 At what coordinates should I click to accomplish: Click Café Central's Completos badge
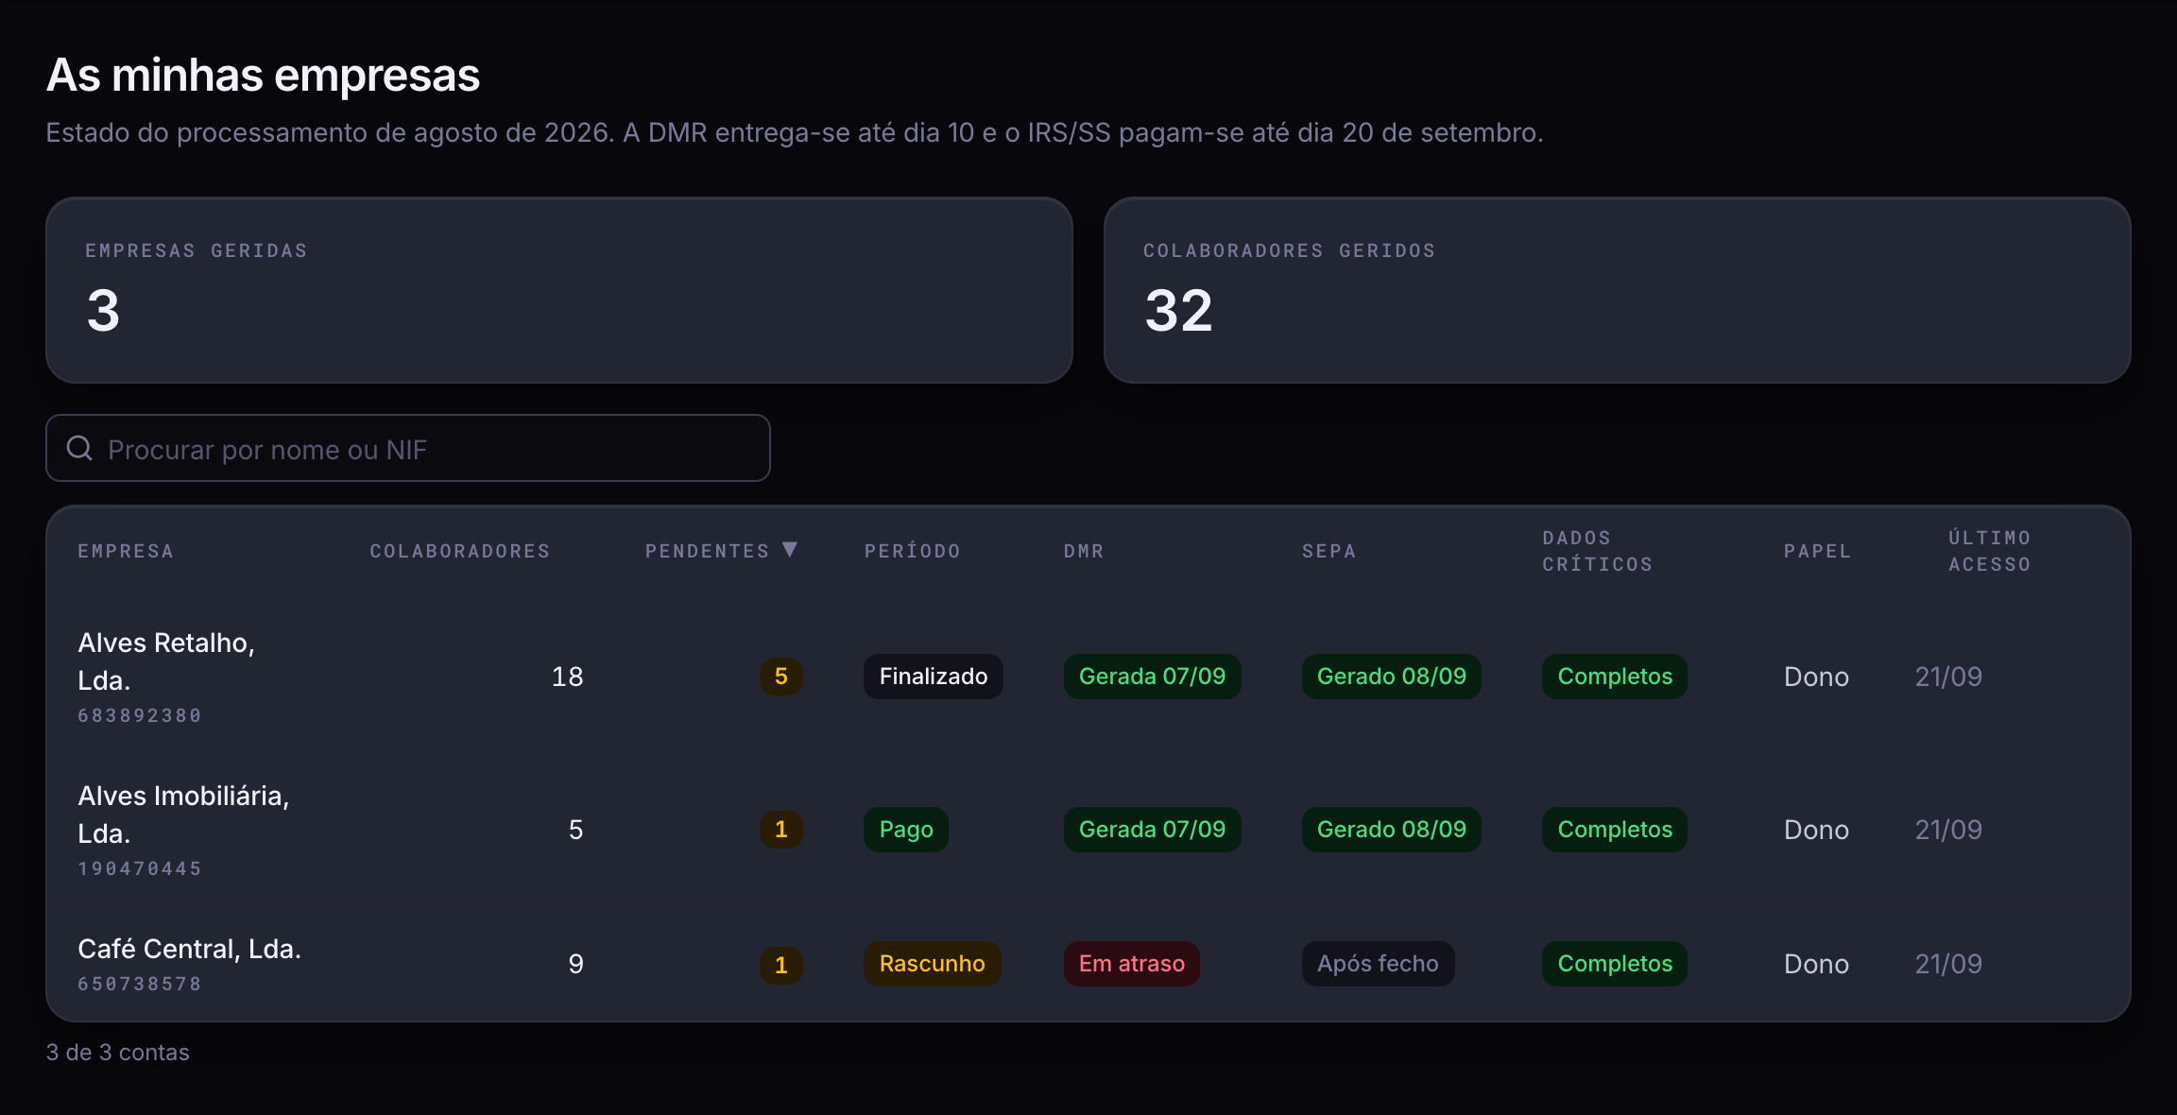point(1615,964)
